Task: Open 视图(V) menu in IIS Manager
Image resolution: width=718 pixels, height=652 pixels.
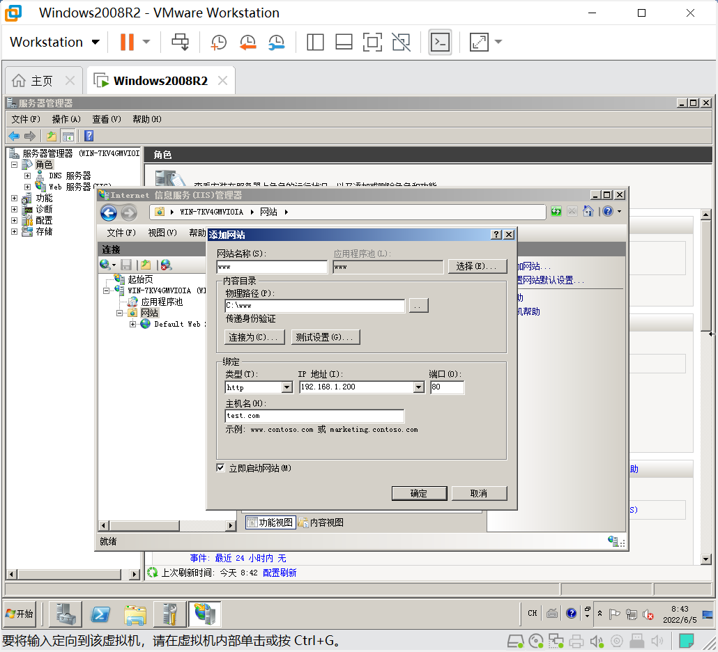Action: (x=162, y=233)
